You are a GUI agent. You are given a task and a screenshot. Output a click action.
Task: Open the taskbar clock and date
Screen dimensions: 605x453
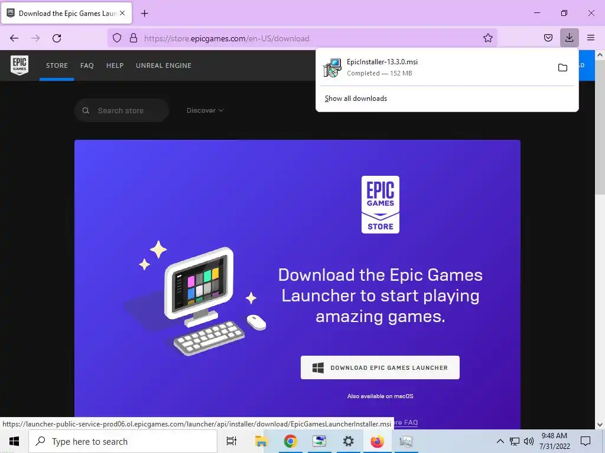tap(554, 441)
